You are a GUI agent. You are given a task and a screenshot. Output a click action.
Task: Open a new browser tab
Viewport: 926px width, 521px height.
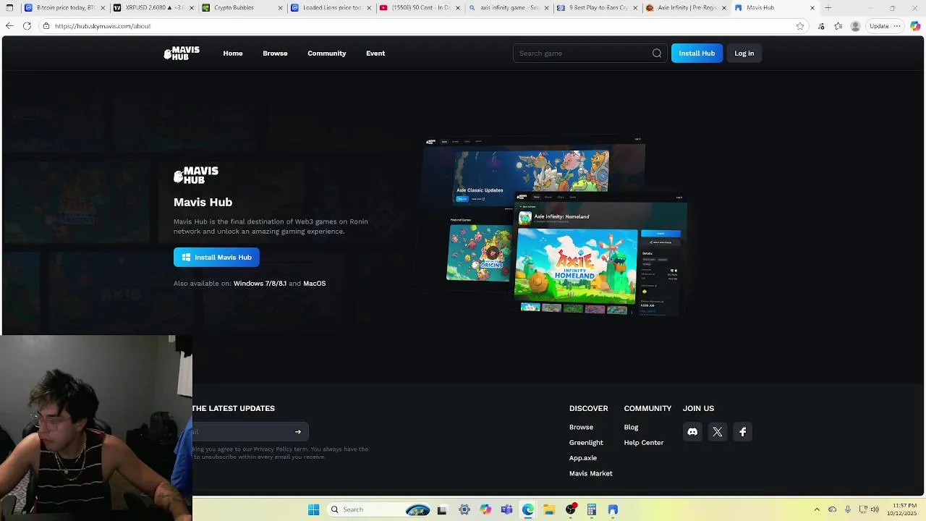pyautogui.click(x=828, y=8)
